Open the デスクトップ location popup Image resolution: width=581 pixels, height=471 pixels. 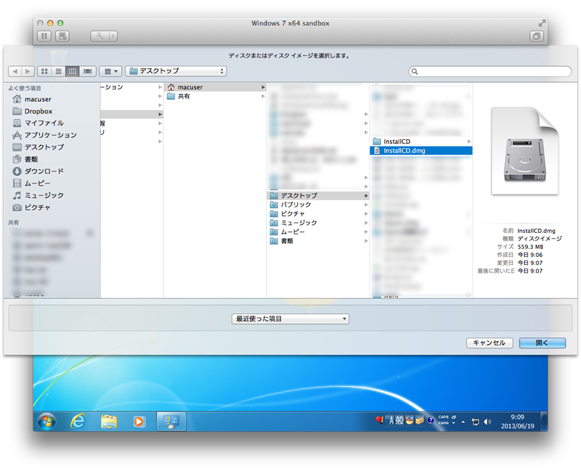point(176,71)
